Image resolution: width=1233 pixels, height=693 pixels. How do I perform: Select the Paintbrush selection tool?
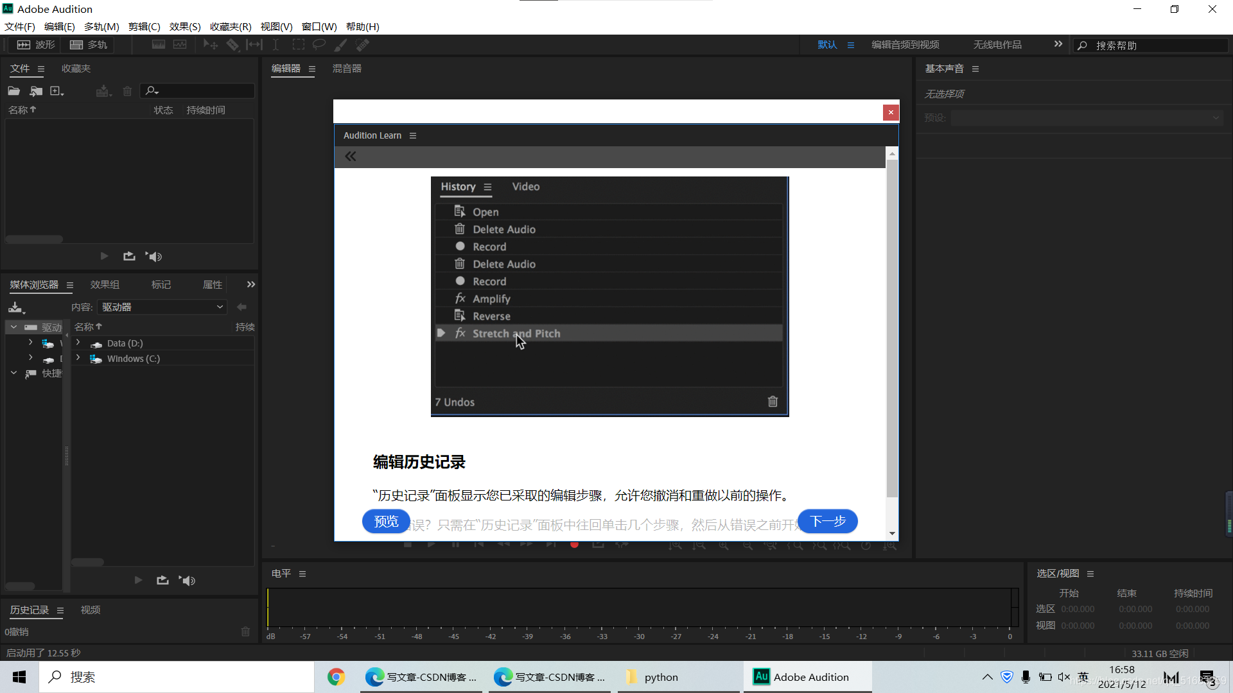coord(340,45)
